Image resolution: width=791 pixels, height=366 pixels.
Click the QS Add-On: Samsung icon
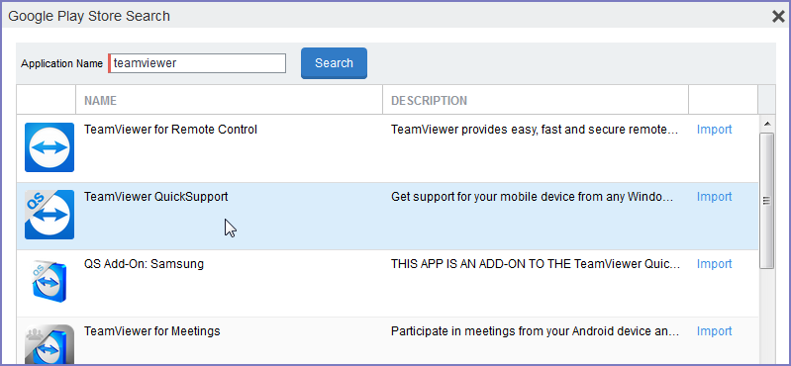[49, 281]
